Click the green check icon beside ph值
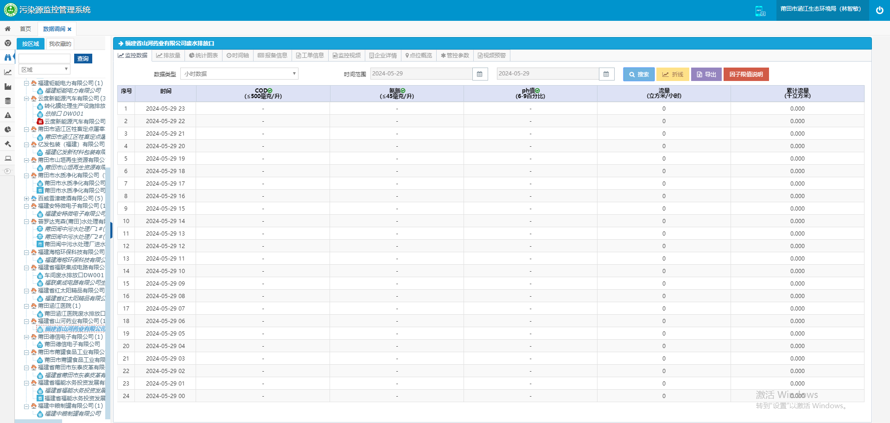 [537, 91]
